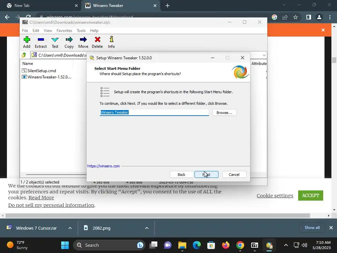Bookmark this page with the star icon
Image resolution: width=337 pixels, height=253 pixels.
click(296, 17)
